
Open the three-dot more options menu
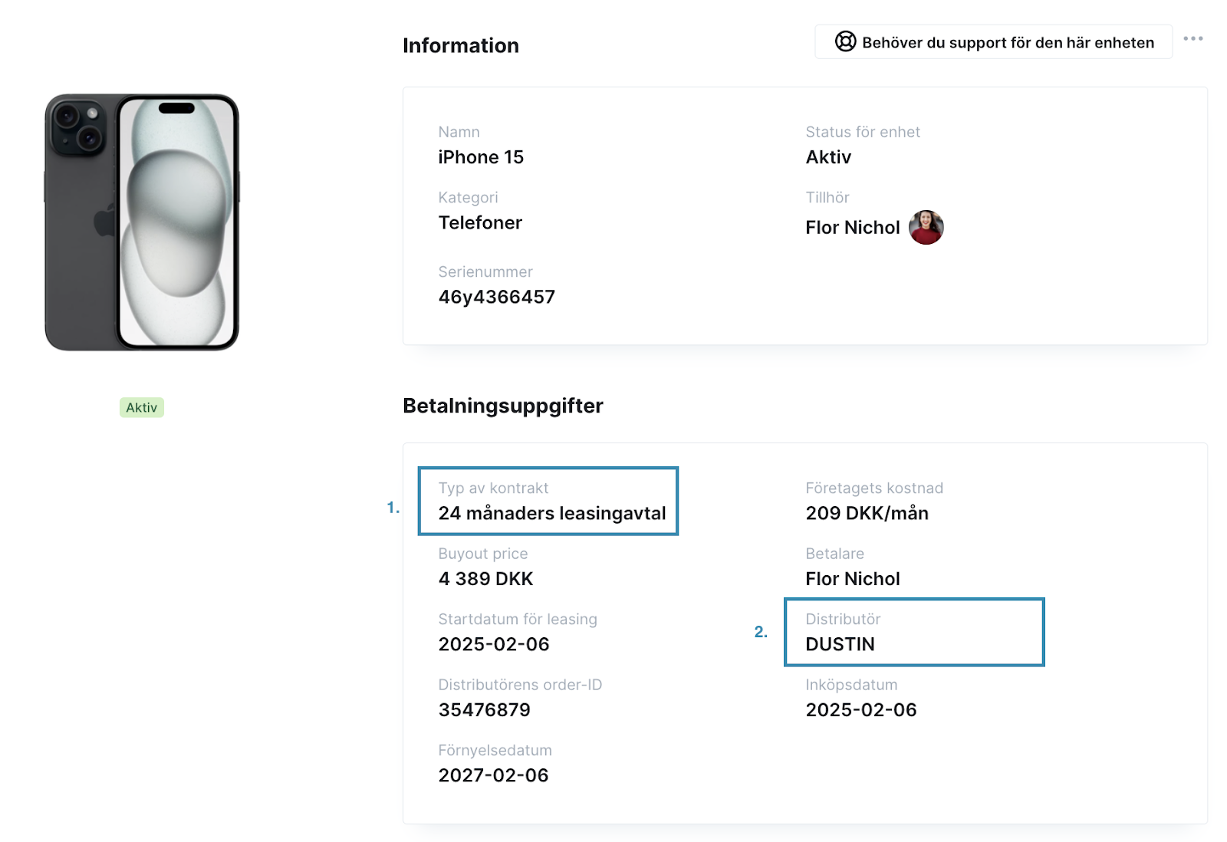[x=1192, y=38]
